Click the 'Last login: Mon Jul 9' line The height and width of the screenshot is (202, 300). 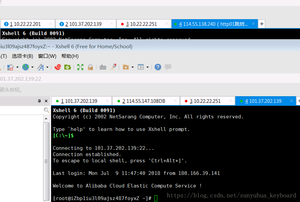pos(136,173)
